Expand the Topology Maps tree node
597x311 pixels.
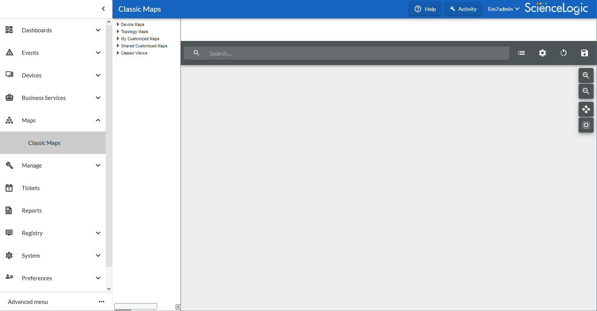pyautogui.click(x=118, y=32)
